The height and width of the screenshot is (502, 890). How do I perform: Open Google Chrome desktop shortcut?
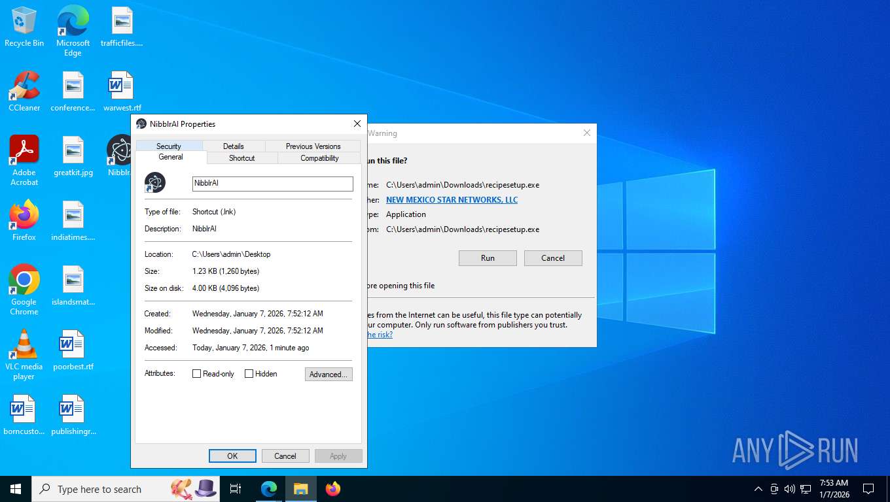coord(24,290)
